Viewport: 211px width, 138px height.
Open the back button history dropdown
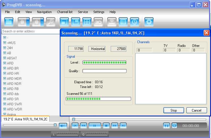point(28,22)
